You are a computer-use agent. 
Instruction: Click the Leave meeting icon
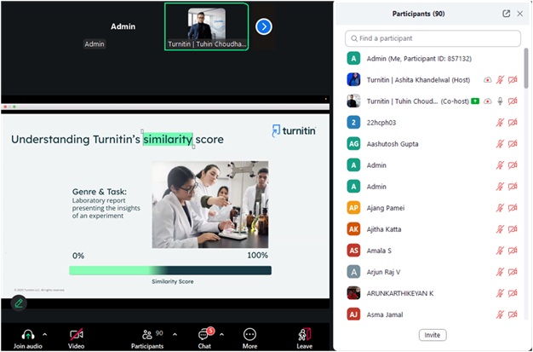(305, 335)
